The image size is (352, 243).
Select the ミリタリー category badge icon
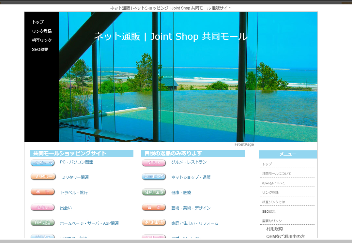(42, 176)
